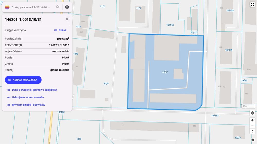Click parcel label 10/152
This screenshot has width=257, height=144.
point(61,112)
